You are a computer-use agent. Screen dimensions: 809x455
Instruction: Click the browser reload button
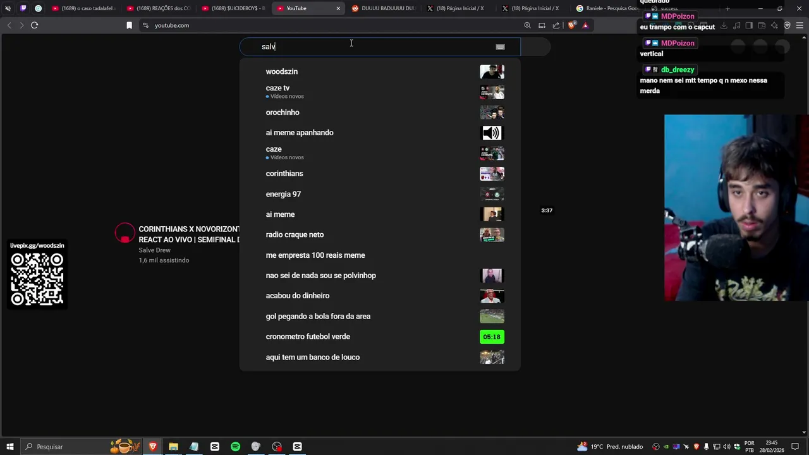click(x=34, y=25)
